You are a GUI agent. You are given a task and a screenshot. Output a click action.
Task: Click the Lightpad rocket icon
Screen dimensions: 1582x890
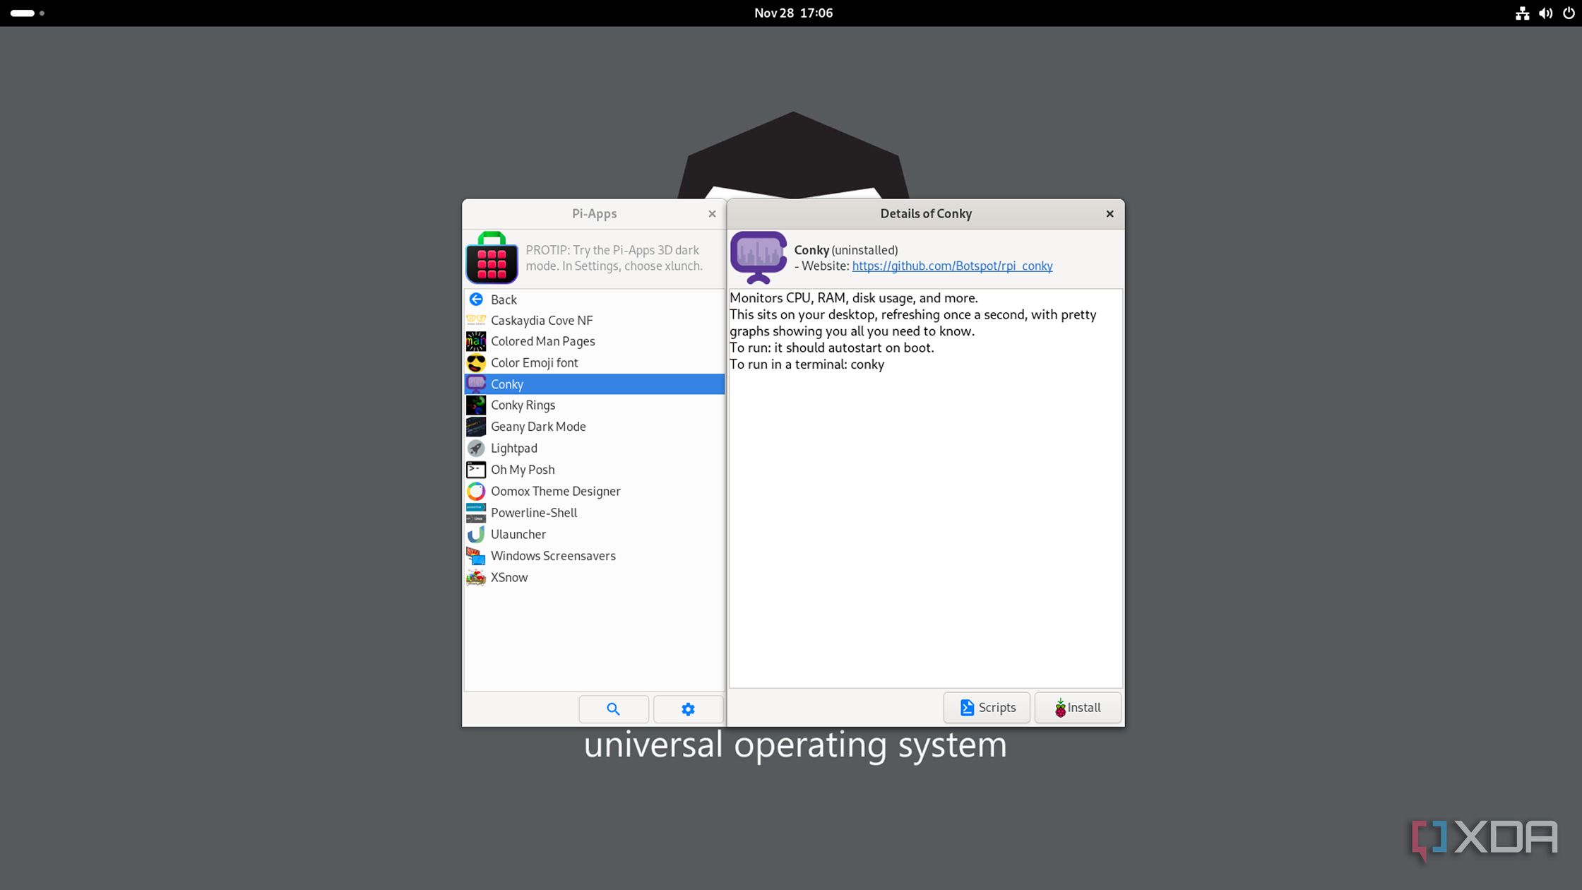coord(476,448)
